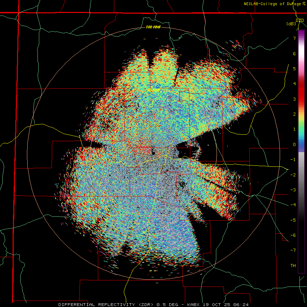Click the legend value "-2"
The image size is (307, 307).
coord(293,175)
